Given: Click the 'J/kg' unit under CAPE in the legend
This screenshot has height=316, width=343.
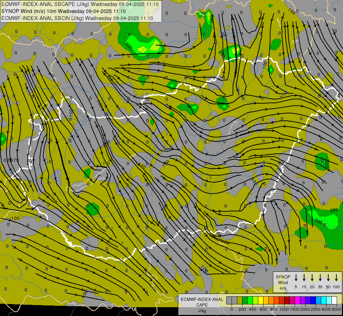Looking at the screenshot, I should pyautogui.click(x=202, y=311).
